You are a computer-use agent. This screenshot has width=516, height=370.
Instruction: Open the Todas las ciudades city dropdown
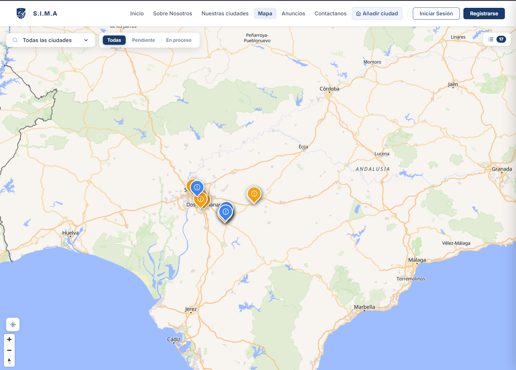[51, 40]
